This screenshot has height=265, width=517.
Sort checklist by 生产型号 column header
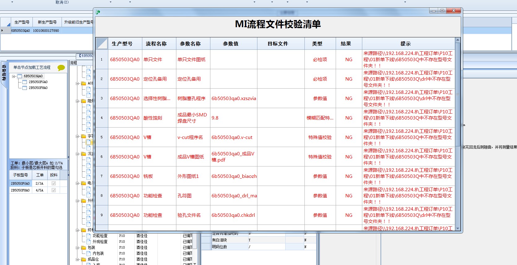(125, 44)
